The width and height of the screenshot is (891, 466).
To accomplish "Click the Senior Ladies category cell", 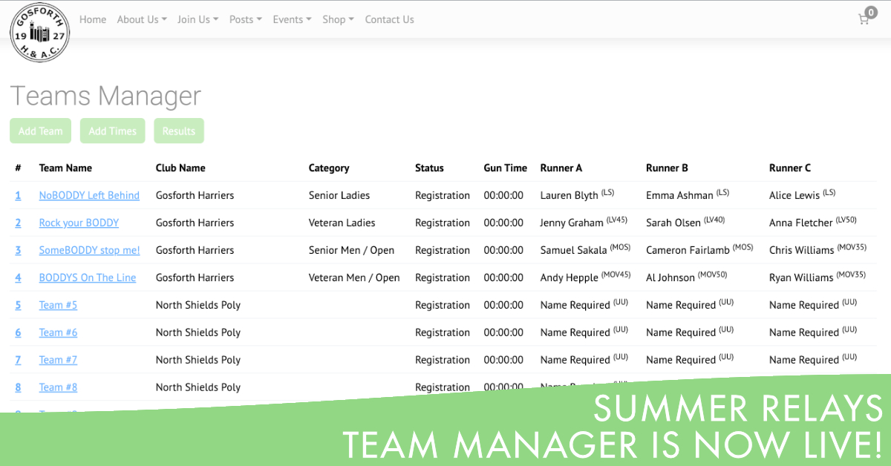I will pos(339,195).
